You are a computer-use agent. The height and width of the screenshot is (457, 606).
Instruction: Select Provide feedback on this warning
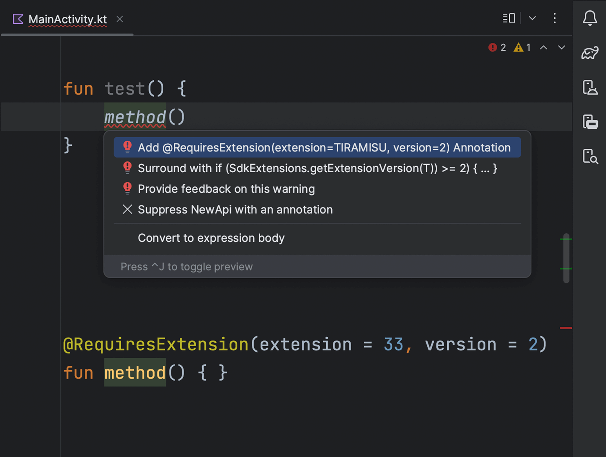pyautogui.click(x=226, y=189)
